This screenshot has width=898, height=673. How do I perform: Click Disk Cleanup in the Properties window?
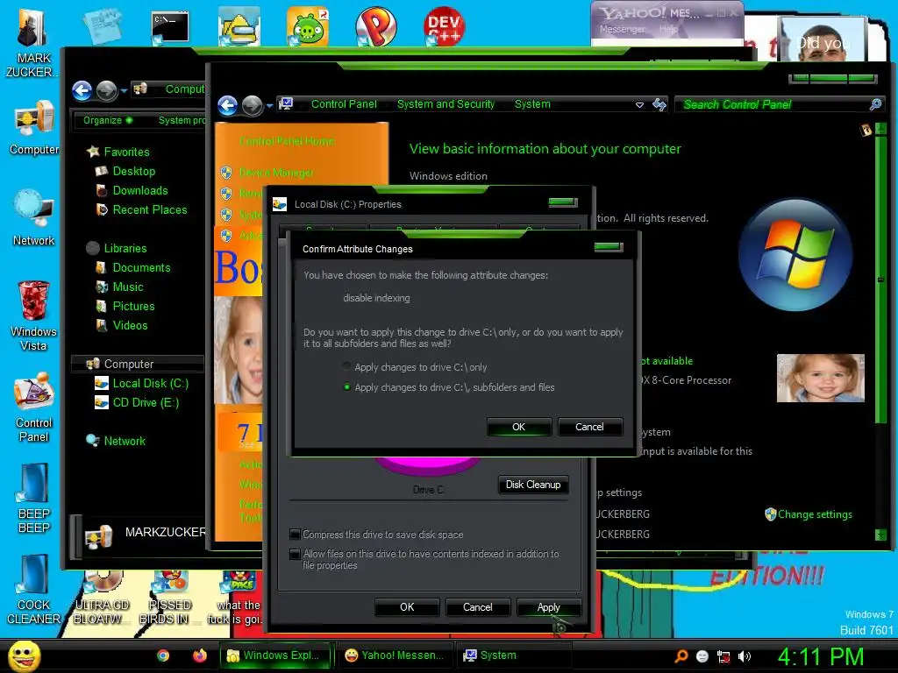pos(533,485)
